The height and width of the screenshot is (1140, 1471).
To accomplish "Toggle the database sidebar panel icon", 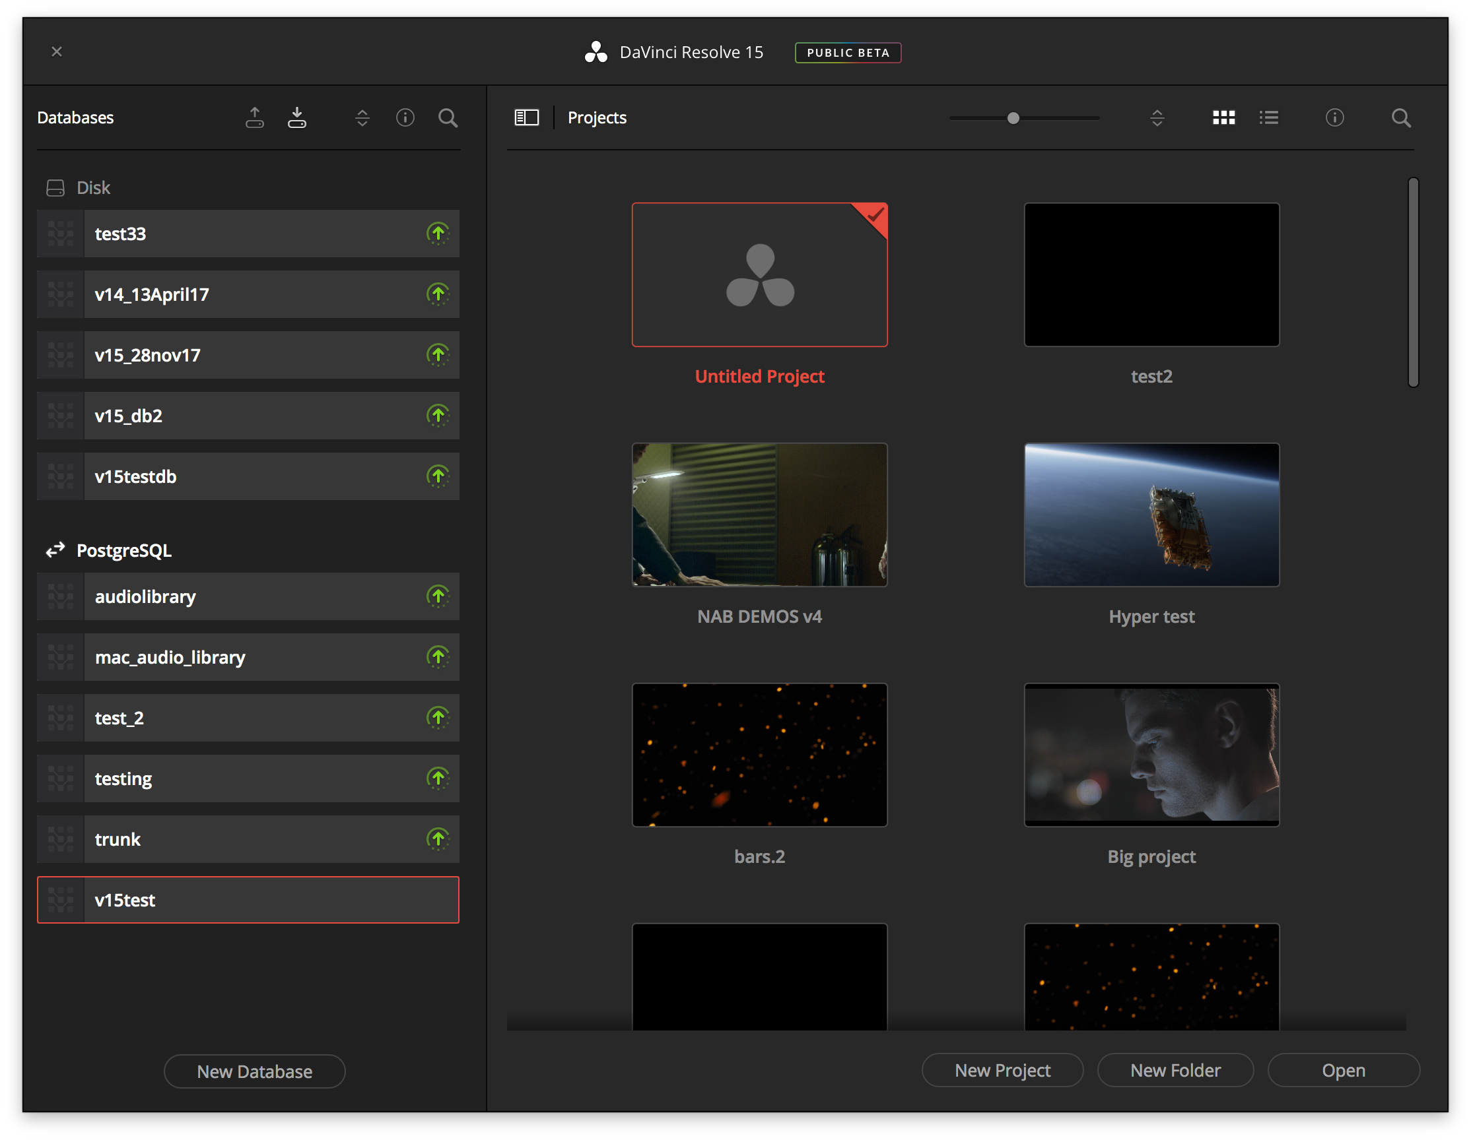I will (527, 118).
